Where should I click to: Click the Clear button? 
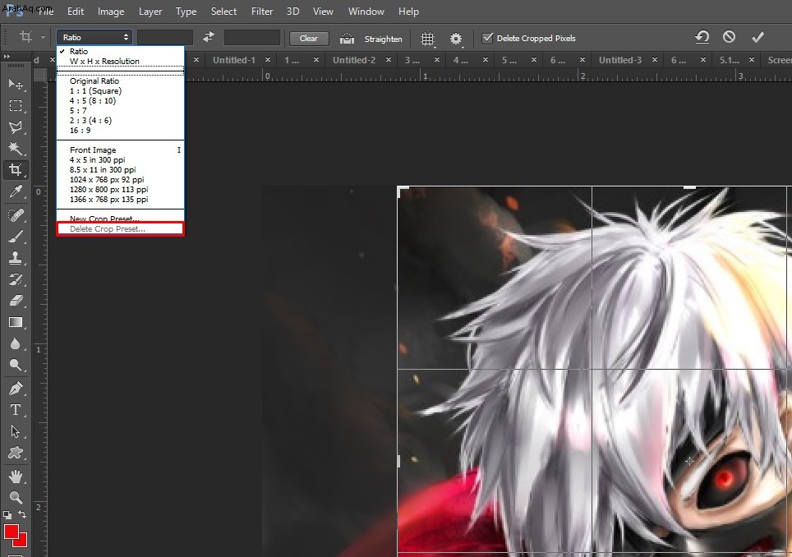pyautogui.click(x=309, y=39)
